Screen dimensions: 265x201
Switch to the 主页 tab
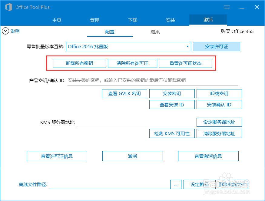[57, 20]
